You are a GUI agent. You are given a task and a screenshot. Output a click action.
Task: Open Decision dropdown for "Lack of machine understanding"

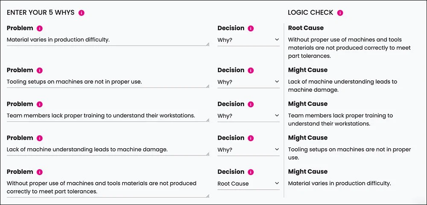click(248, 149)
